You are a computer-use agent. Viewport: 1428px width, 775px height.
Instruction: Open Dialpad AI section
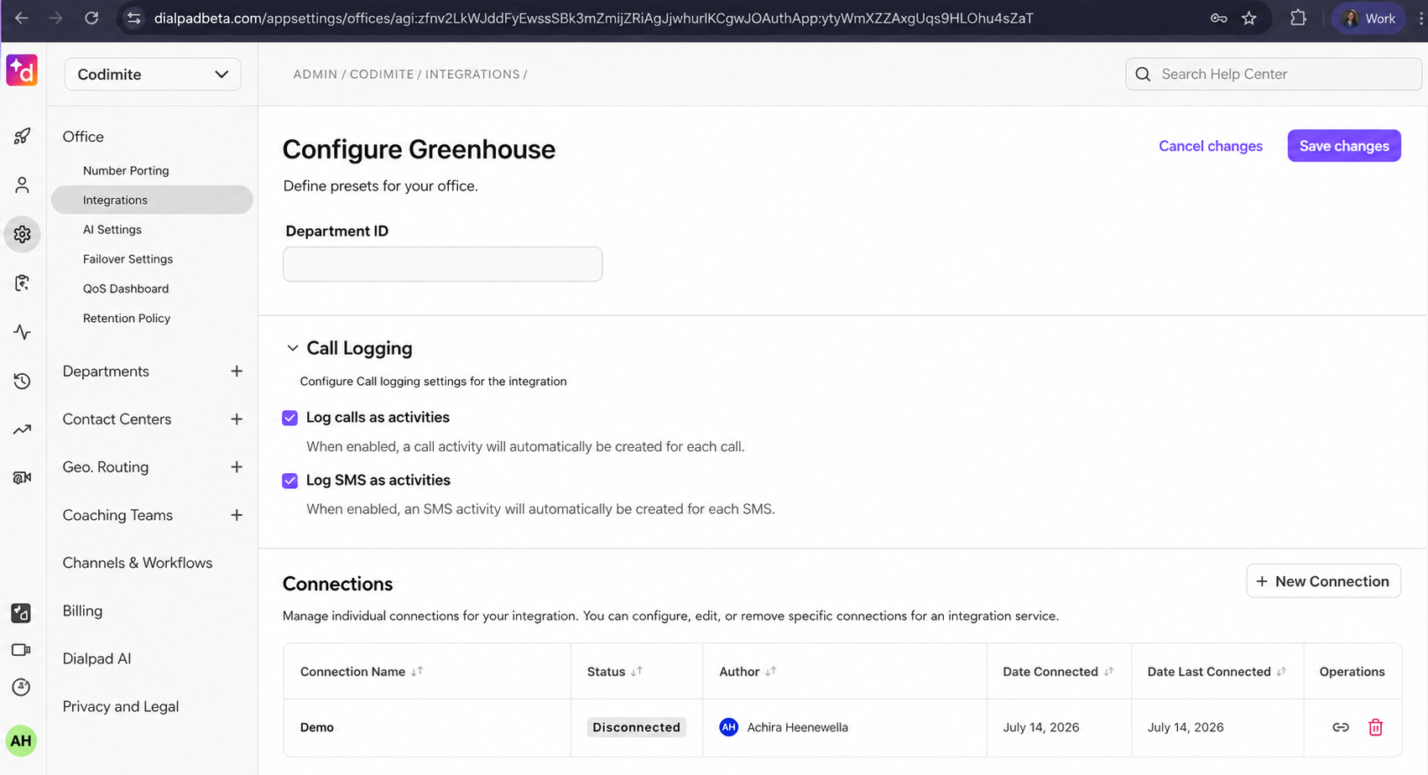96,658
